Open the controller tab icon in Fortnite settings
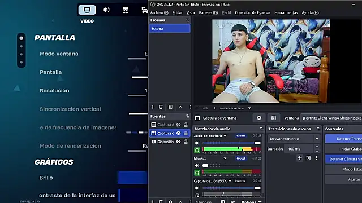This screenshot has width=362, height=203. pos(145,10)
